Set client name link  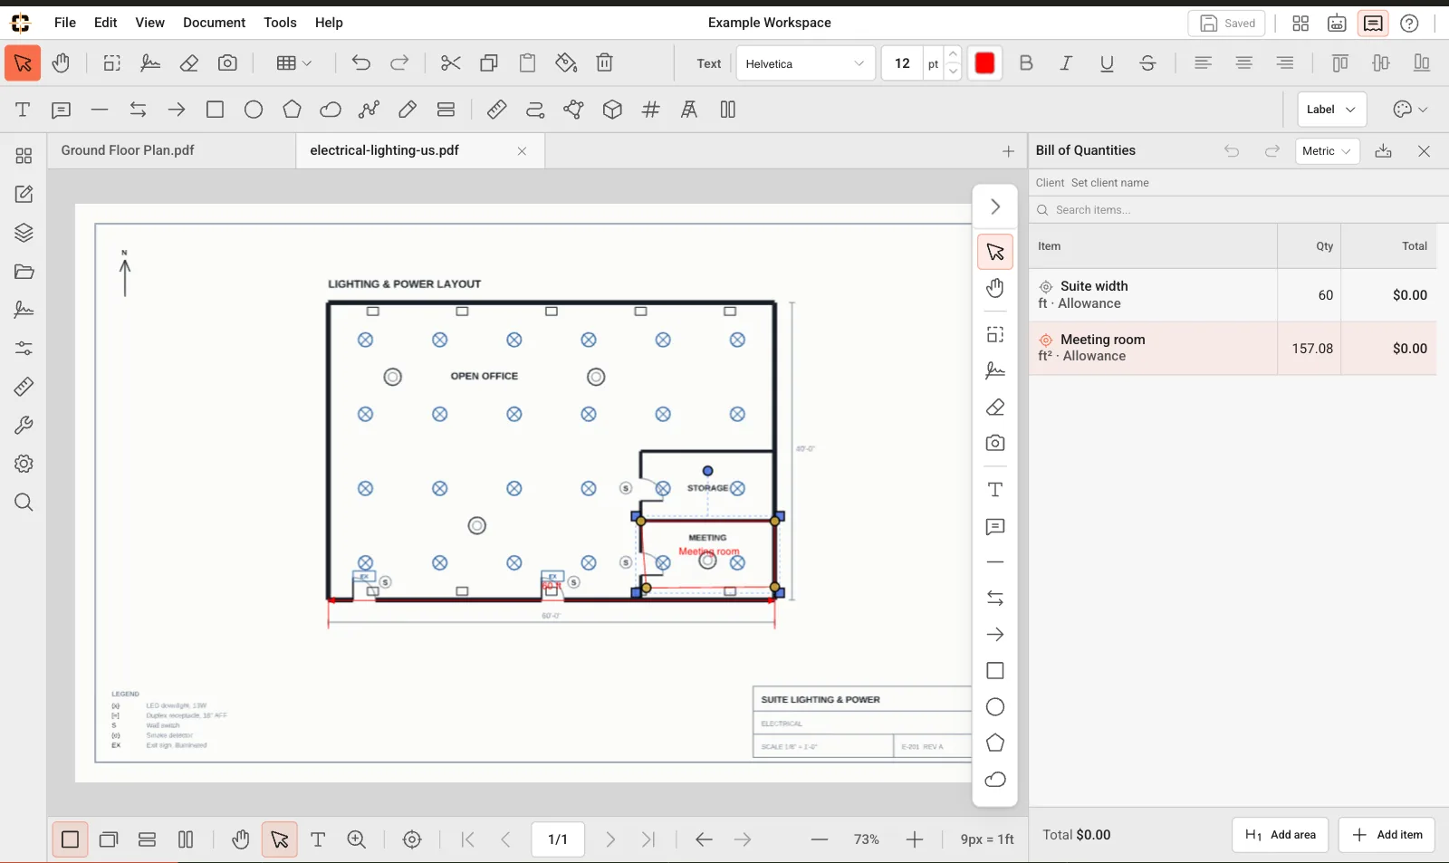click(1109, 183)
